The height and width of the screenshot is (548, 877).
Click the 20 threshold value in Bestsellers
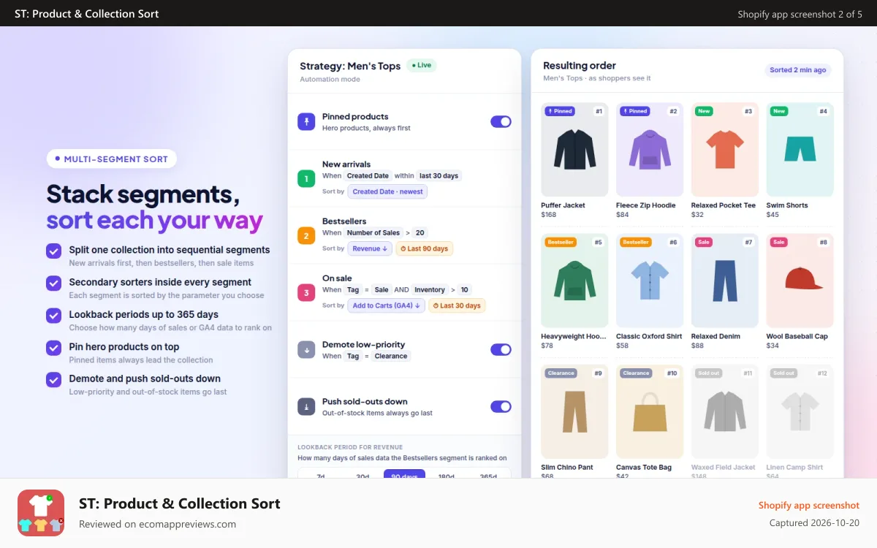click(419, 233)
